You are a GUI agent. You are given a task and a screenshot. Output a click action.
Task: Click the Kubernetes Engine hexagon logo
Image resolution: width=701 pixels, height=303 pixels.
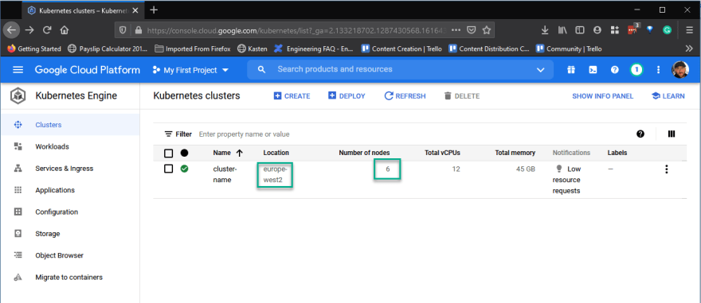(18, 96)
